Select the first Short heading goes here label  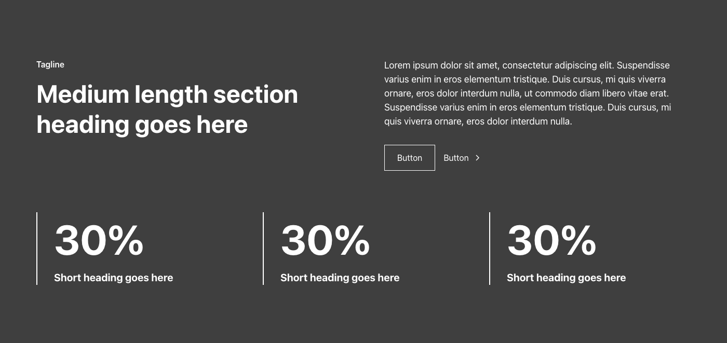coord(113,278)
